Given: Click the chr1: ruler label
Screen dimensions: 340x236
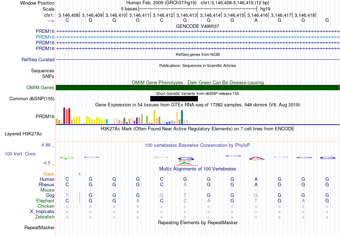Looking at the screenshot, I should coord(49,15).
